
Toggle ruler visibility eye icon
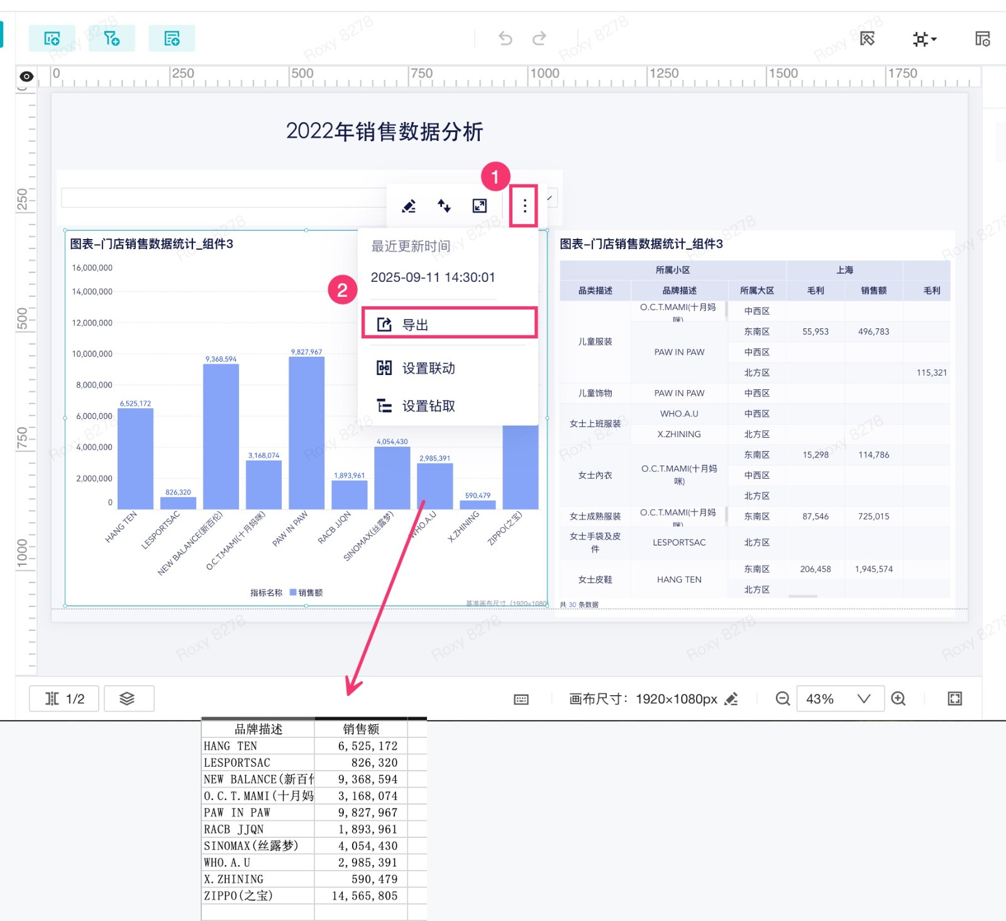pos(26,76)
